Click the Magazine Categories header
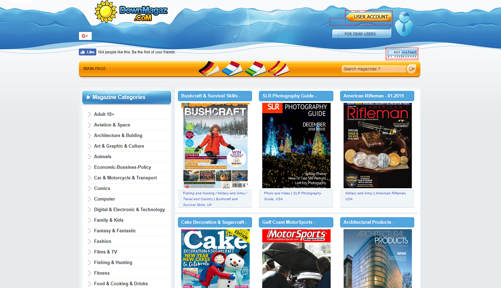The width and height of the screenshot is (501, 288). [x=126, y=97]
